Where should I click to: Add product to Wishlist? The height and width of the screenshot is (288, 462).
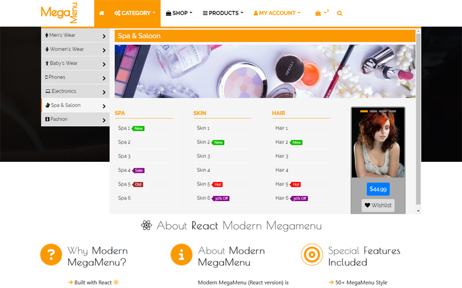tap(378, 206)
